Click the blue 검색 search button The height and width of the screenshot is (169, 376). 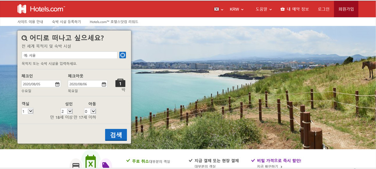(x=116, y=134)
